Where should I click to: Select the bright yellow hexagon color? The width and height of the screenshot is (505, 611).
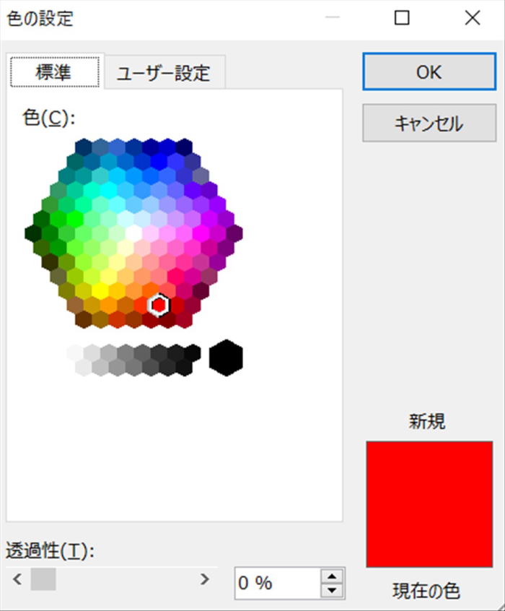(100, 290)
